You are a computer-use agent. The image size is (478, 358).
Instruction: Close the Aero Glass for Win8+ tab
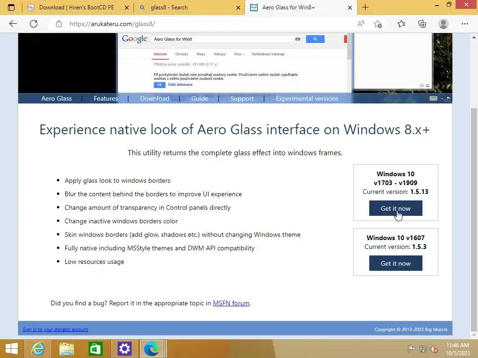pyautogui.click(x=350, y=7)
